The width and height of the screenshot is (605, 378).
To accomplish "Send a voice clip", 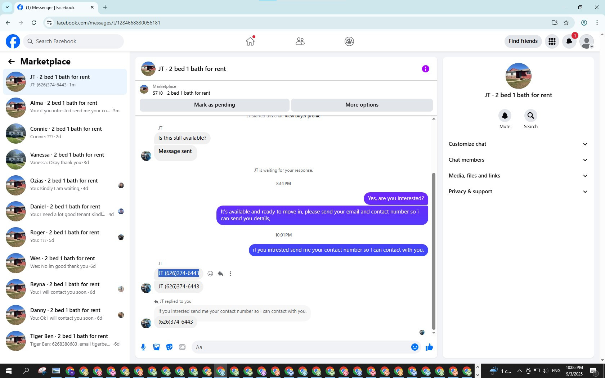I will tap(143, 347).
